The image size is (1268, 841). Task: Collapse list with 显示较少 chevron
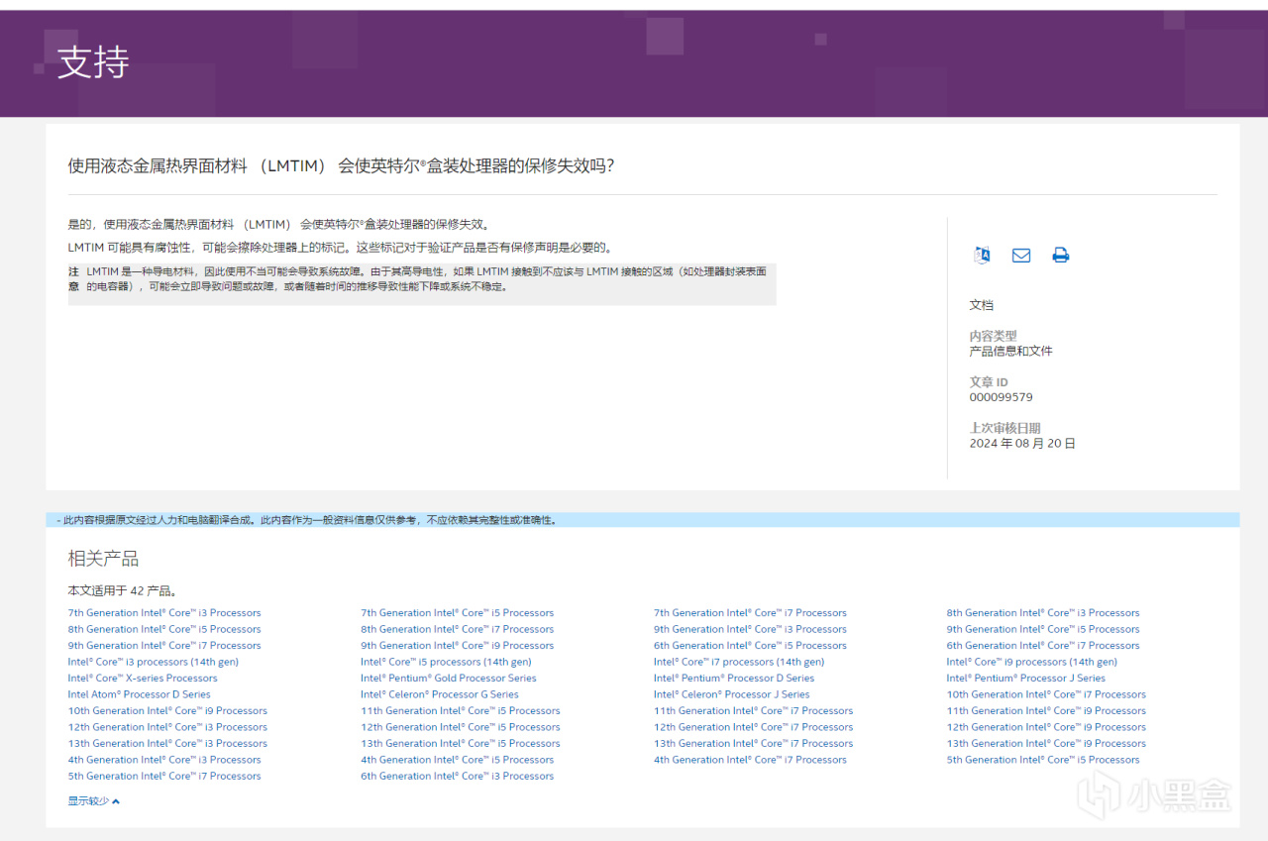93,800
